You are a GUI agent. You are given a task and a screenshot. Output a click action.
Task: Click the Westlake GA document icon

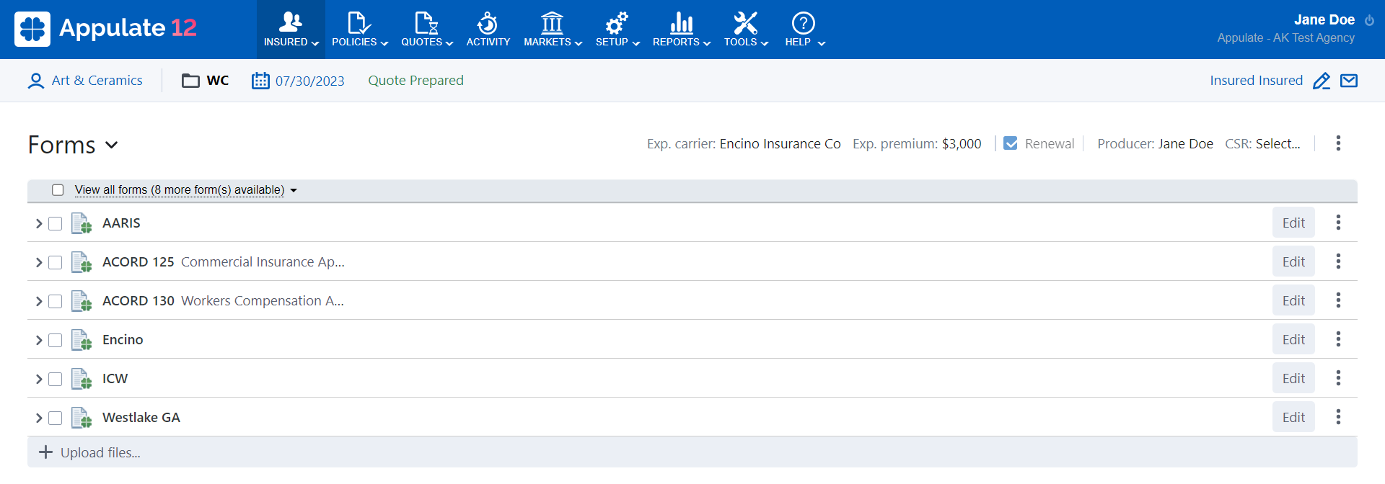coord(82,418)
